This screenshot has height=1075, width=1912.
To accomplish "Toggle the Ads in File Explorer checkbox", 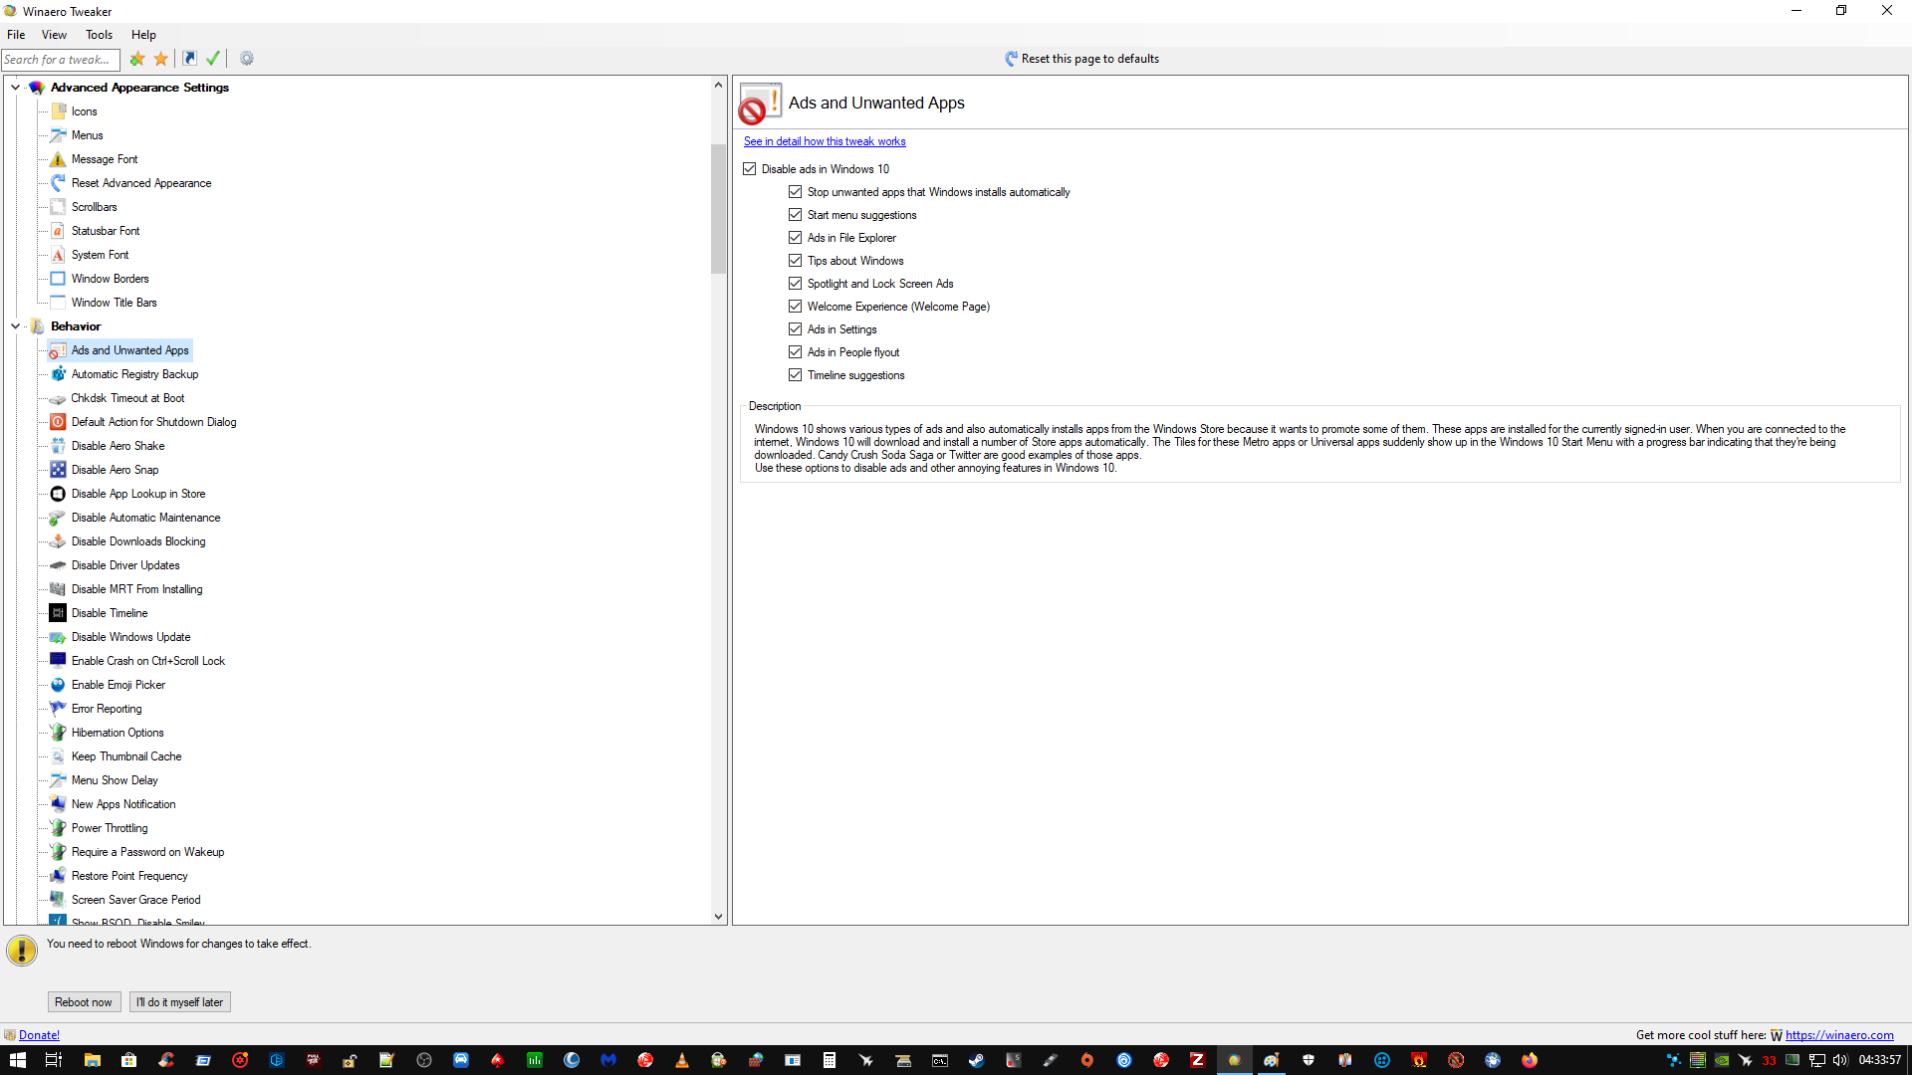I will pos(795,238).
